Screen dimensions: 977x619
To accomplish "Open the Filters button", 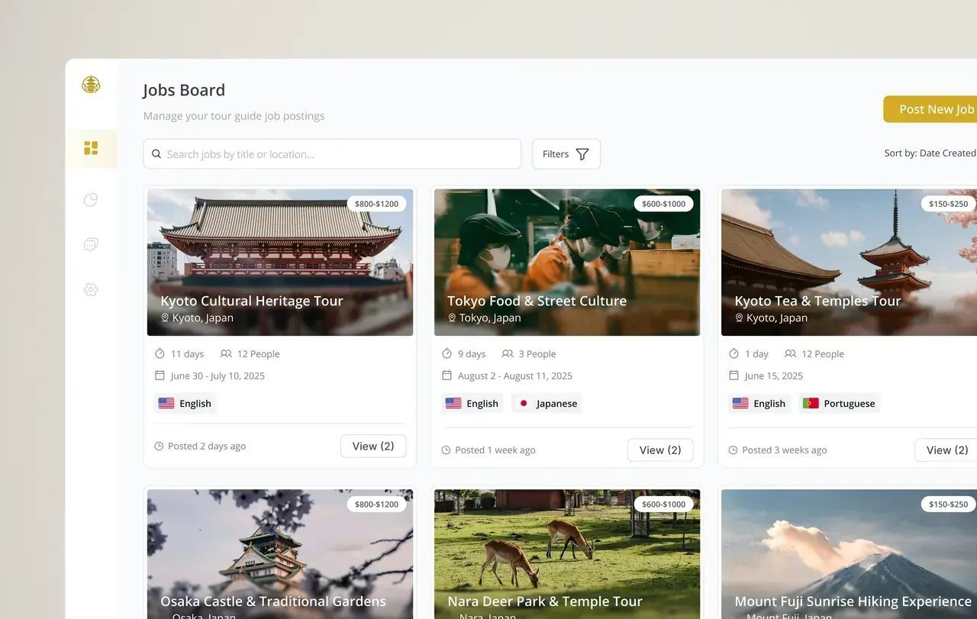I will click(566, 154).
